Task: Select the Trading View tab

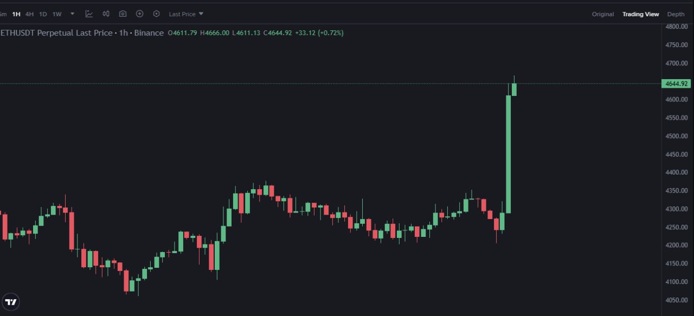Action: pyautogui.click(x=640, y=14)
